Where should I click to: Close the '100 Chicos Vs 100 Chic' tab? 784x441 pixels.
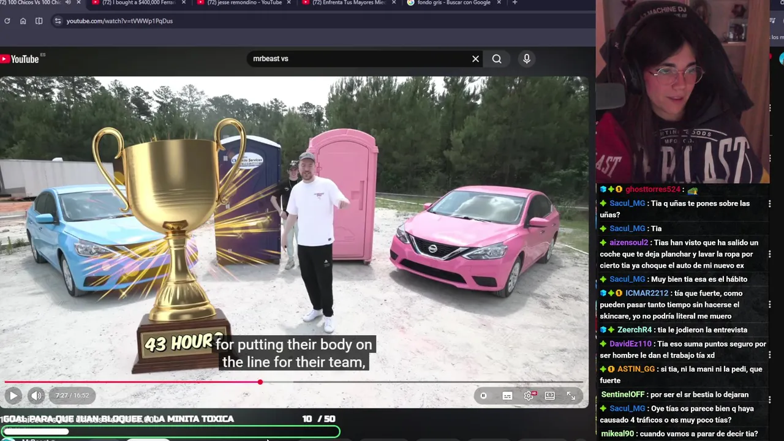click(x=78, y=2)
